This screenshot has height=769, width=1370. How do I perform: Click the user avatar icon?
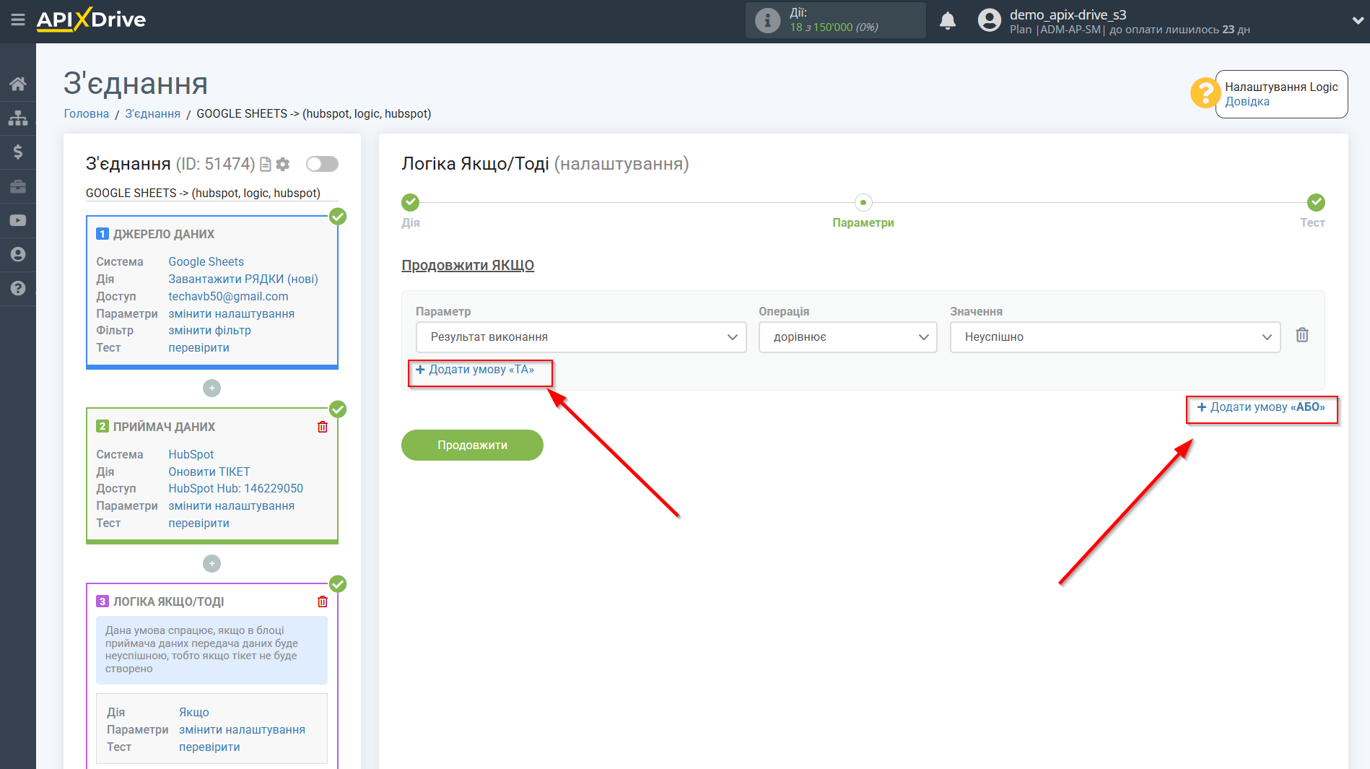click(x=990, y=20)
